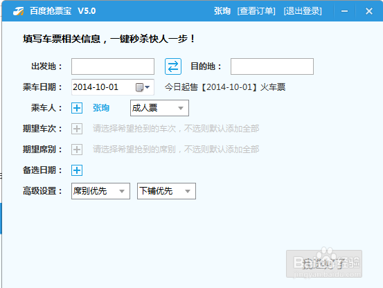Screen dimensions: 383x288
Task: Click the 备选日期 label
Action: tap(42, 170)
